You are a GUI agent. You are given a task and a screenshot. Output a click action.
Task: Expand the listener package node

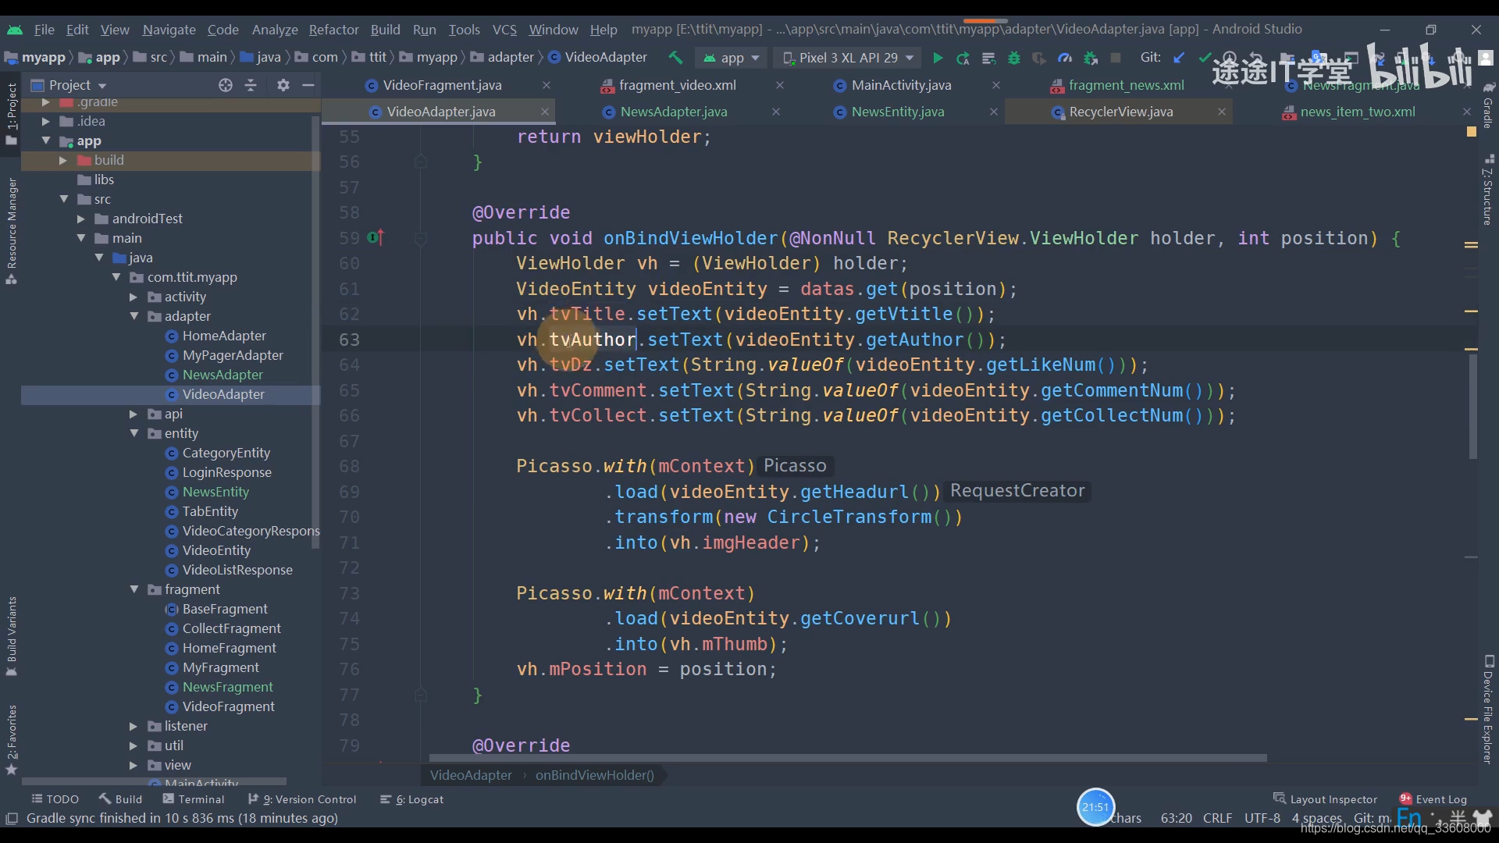click(x=134, y=726)
